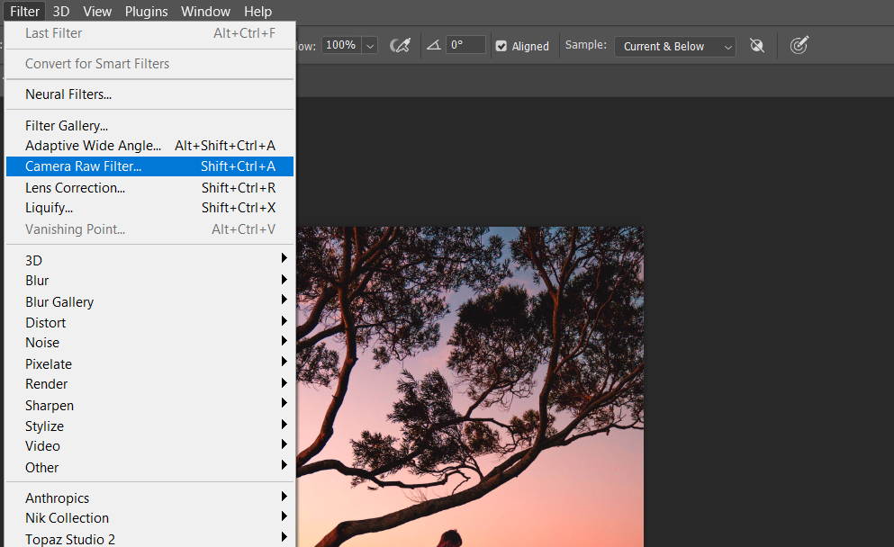Viewport: 894px width, 547px height.
Task: Open the 3D menu
Action: coord(60,11)
